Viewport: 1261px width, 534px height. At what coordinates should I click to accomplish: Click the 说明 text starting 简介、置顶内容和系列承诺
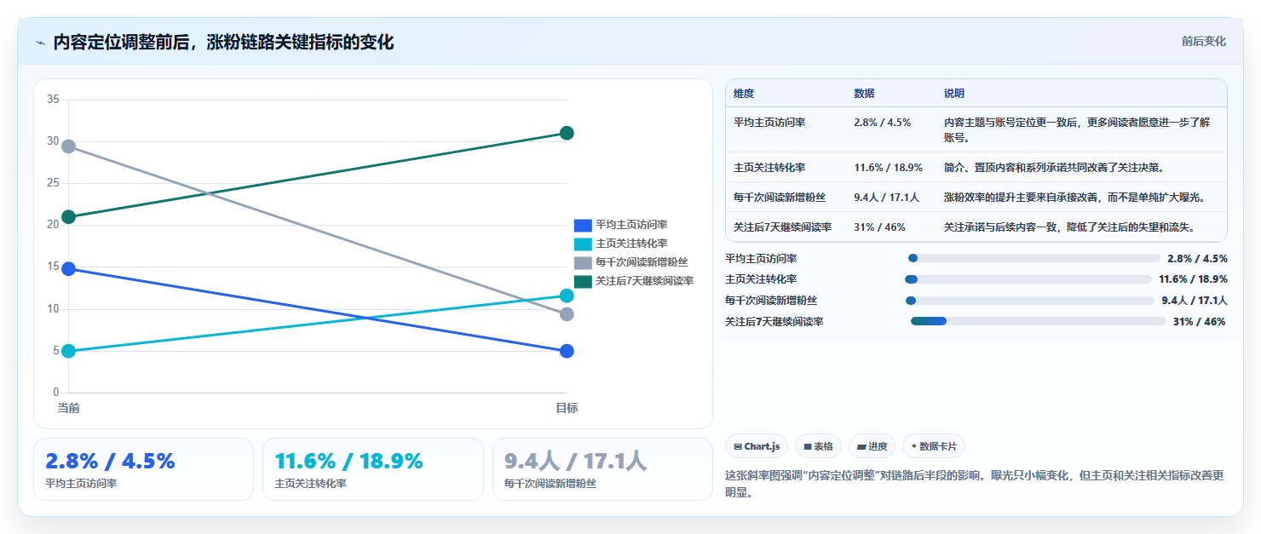click(1054, 168)
